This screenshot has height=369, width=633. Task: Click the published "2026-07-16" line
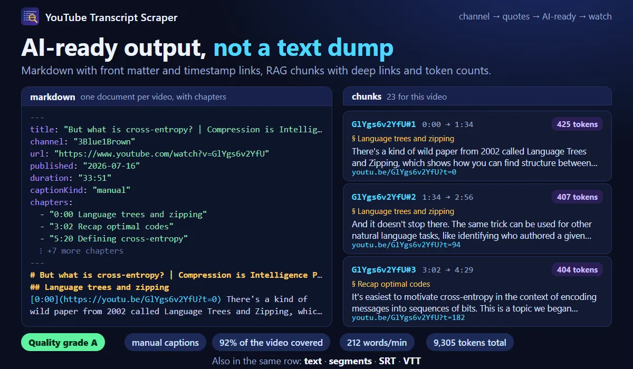(85, 166)
